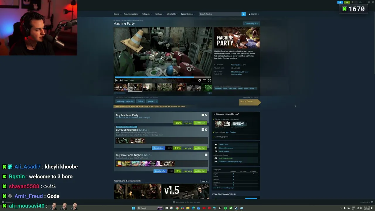The width and height of the screenshot is (375, 211).
Task: Open YouTube app on the taskbar
Action: (204, 208)
